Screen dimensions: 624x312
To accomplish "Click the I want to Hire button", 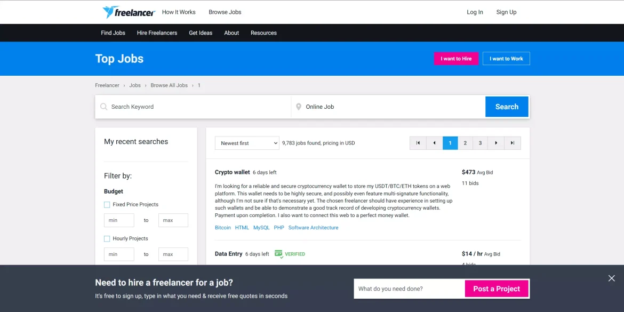I will click(456, 59).
